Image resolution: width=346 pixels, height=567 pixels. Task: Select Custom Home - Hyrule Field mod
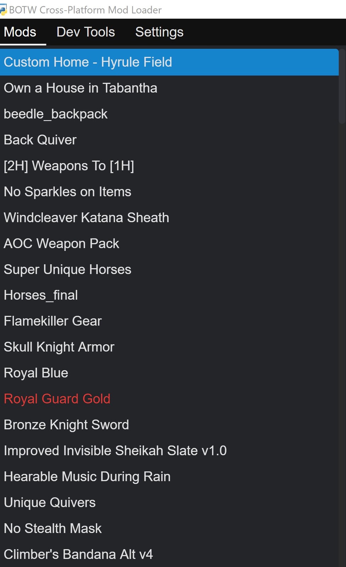169,62
